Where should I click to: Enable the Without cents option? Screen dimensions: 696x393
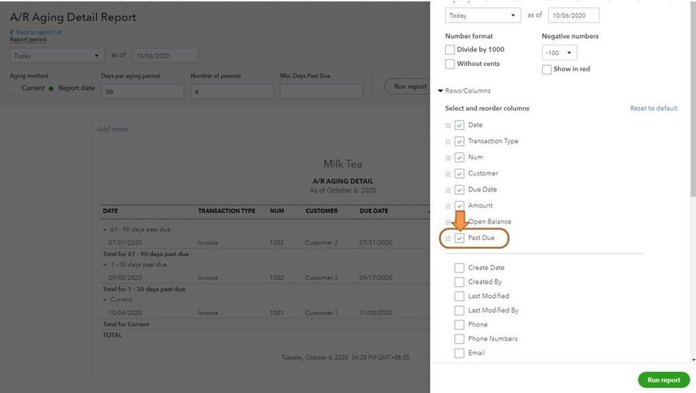pos(449,64)
